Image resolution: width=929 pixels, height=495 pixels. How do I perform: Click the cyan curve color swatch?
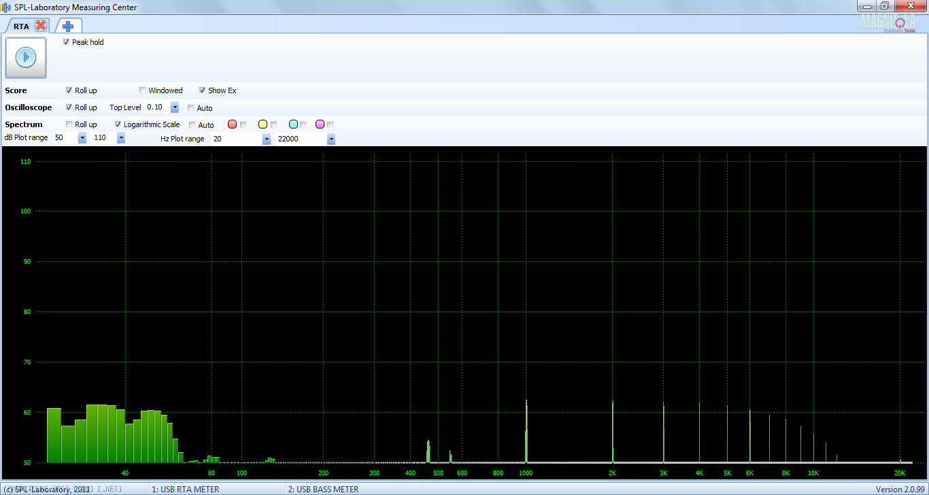[293, 124]
